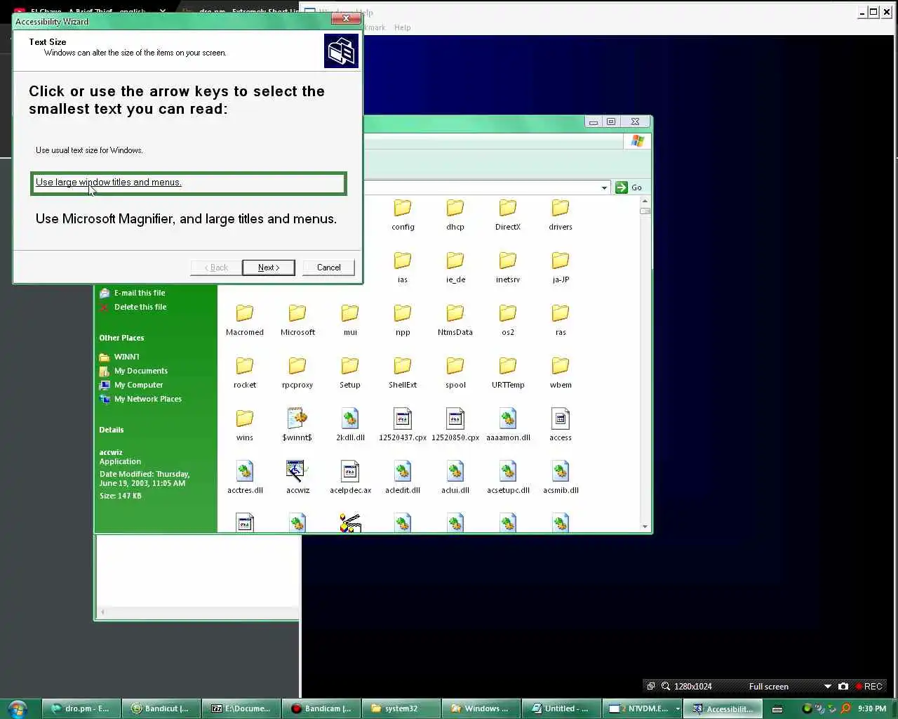
Task: Open My Documents from Other Places
Action: [140, 371]
